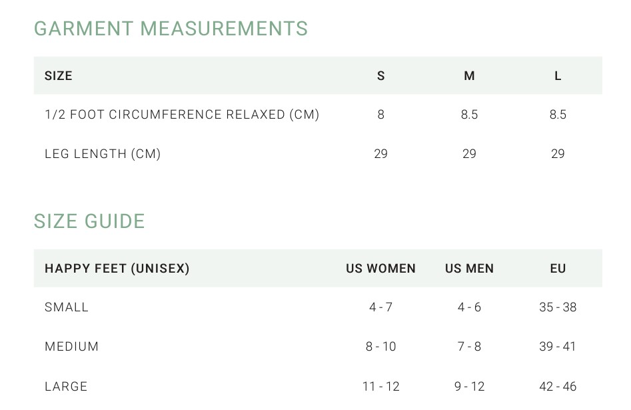Select the S size column header

pyautogui.click(x=381, y=76)
